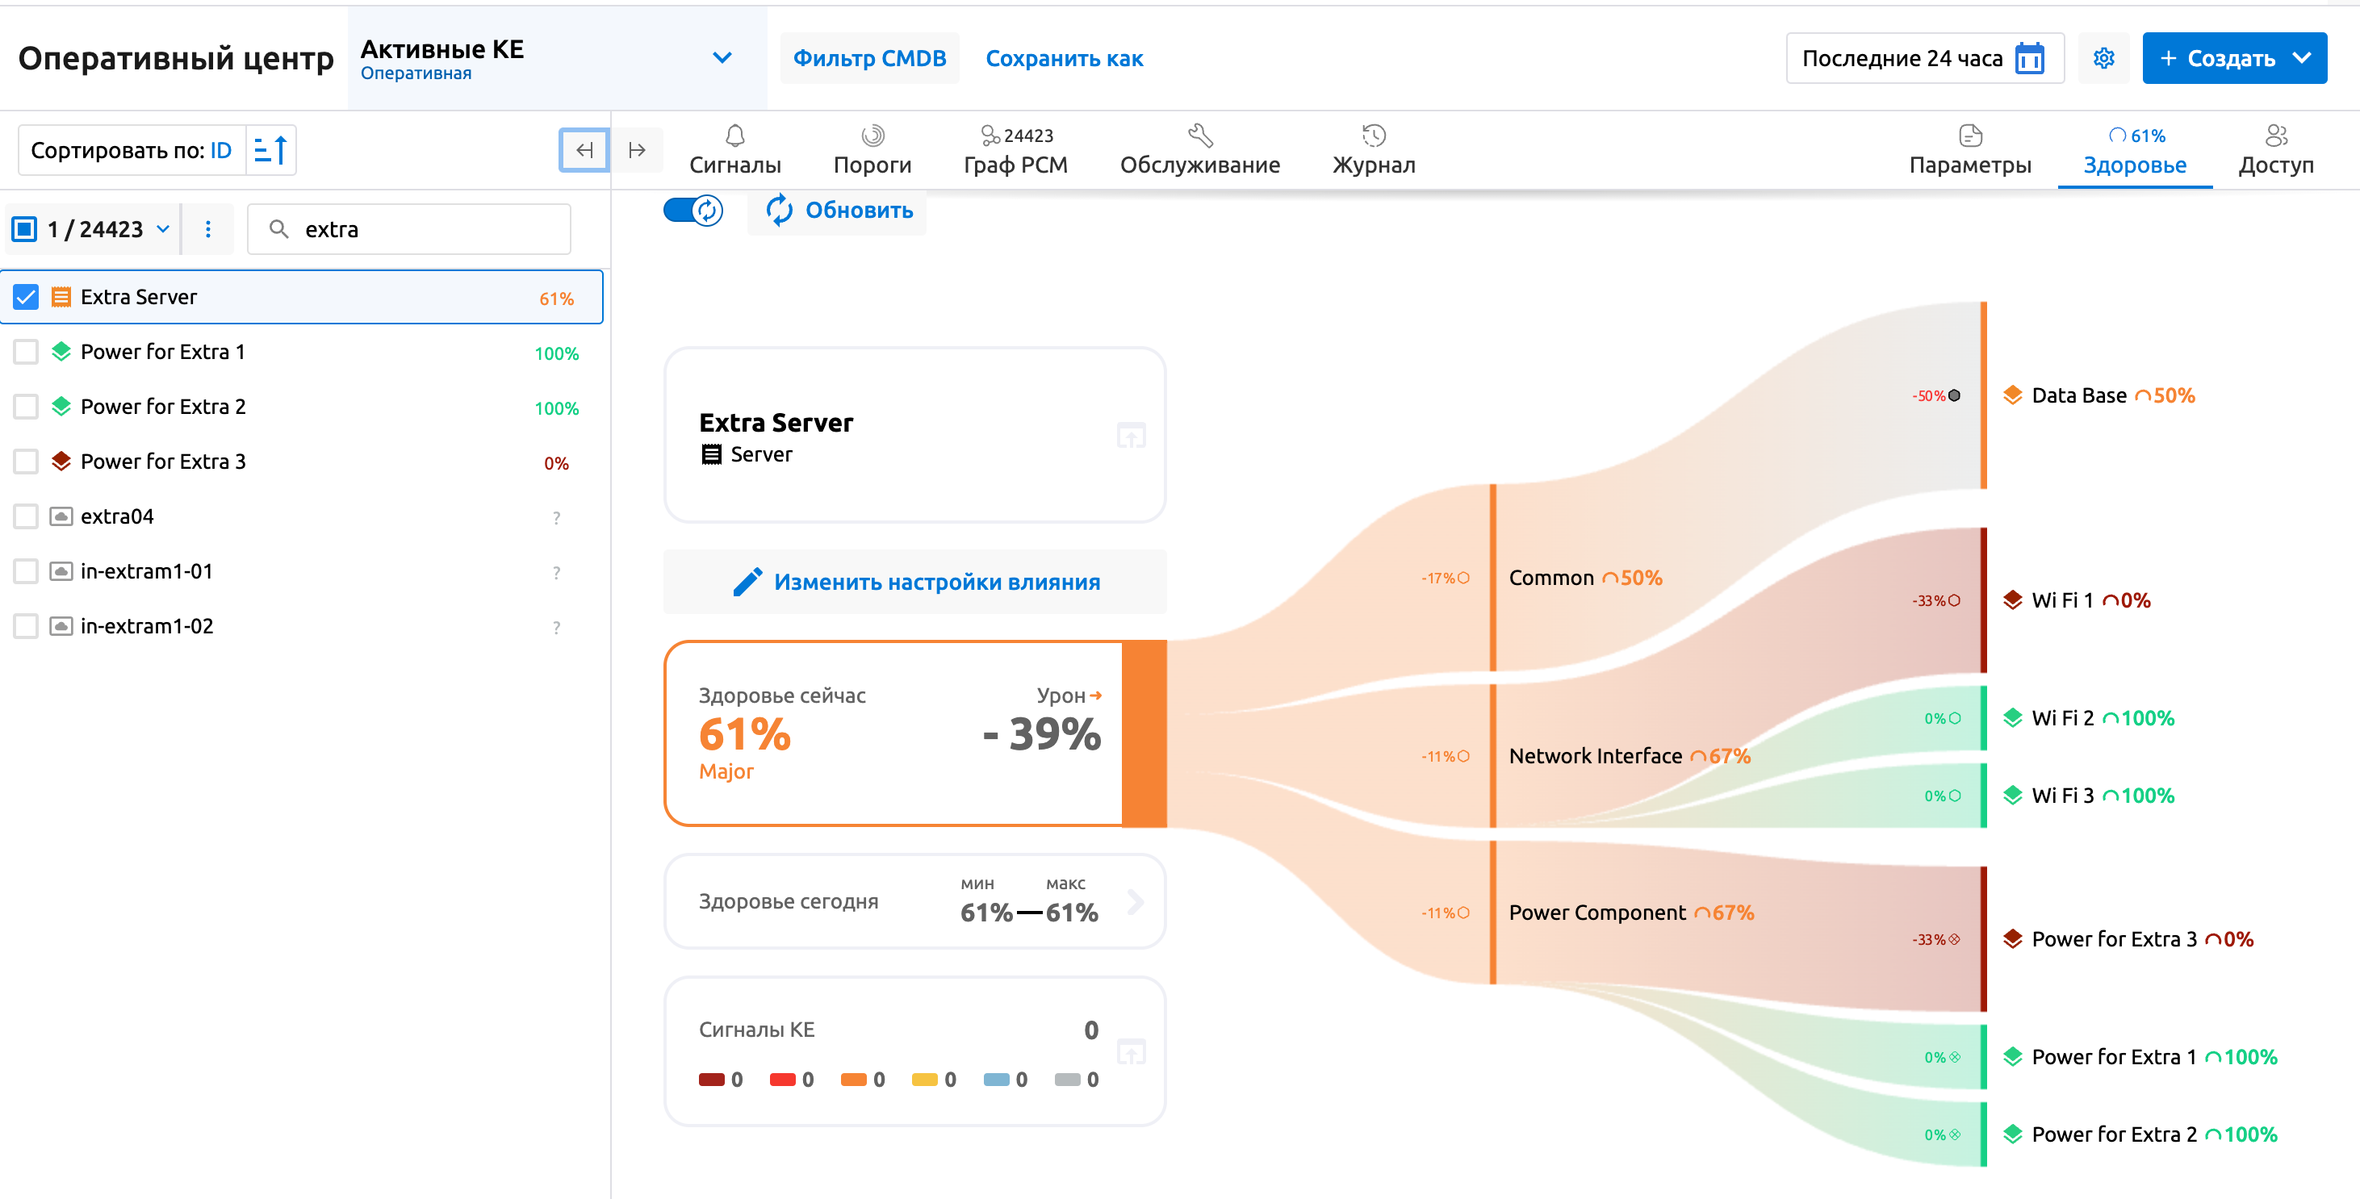Toggle the auto-refresh switch
The height and width of the screenshot is (1199, 2360).
(x=693, y=211)
